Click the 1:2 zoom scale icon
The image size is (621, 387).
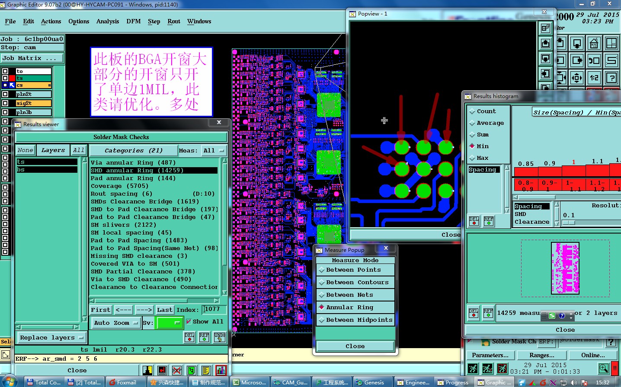point(594,78)
